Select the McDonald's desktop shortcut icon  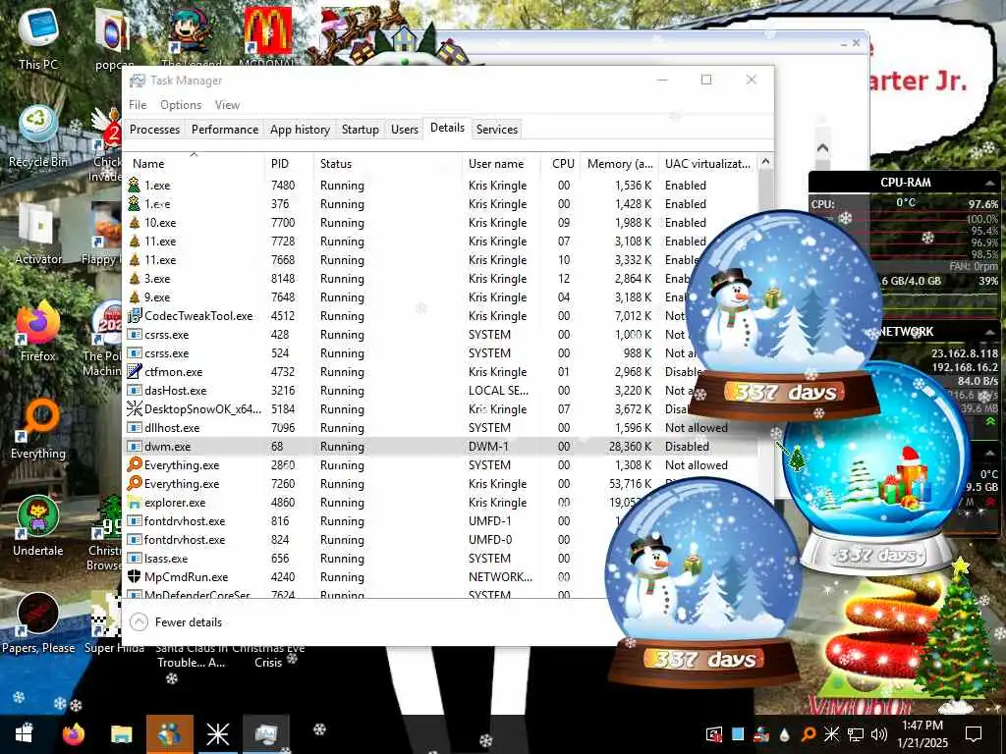pyautogui.click(x=267, y=30)
